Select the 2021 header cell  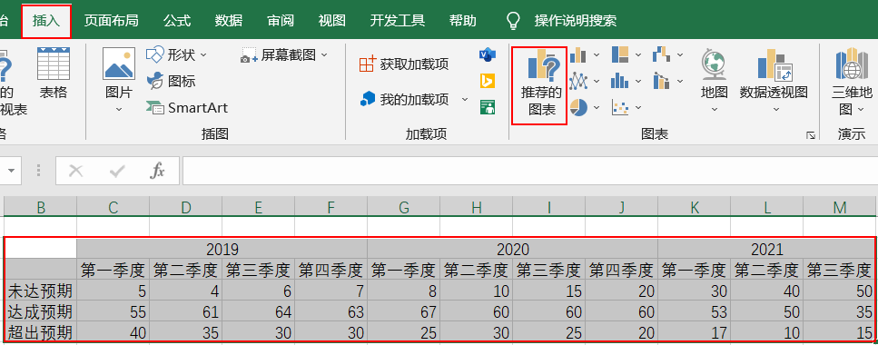766,249
